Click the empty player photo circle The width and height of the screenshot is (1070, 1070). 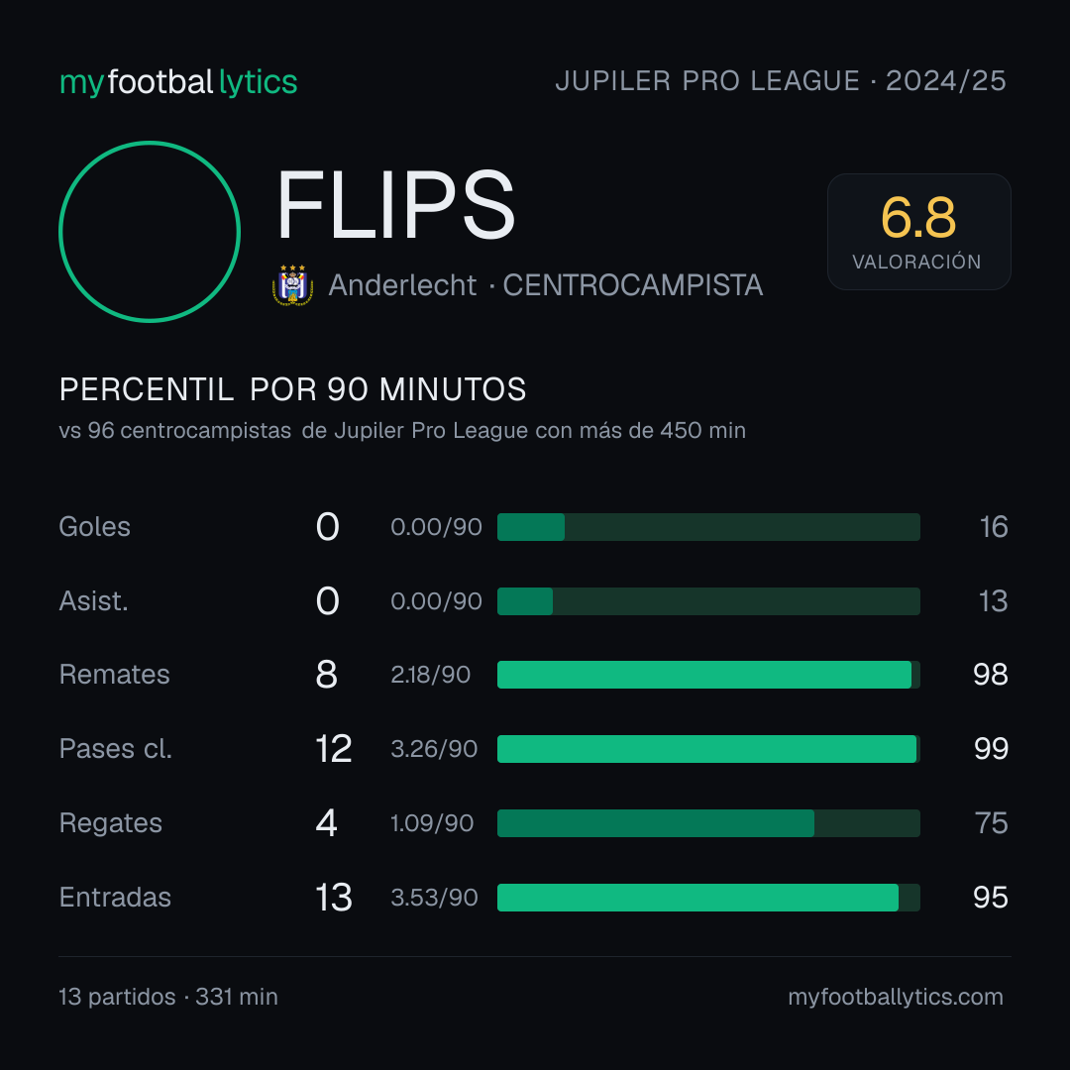point(150,231)
